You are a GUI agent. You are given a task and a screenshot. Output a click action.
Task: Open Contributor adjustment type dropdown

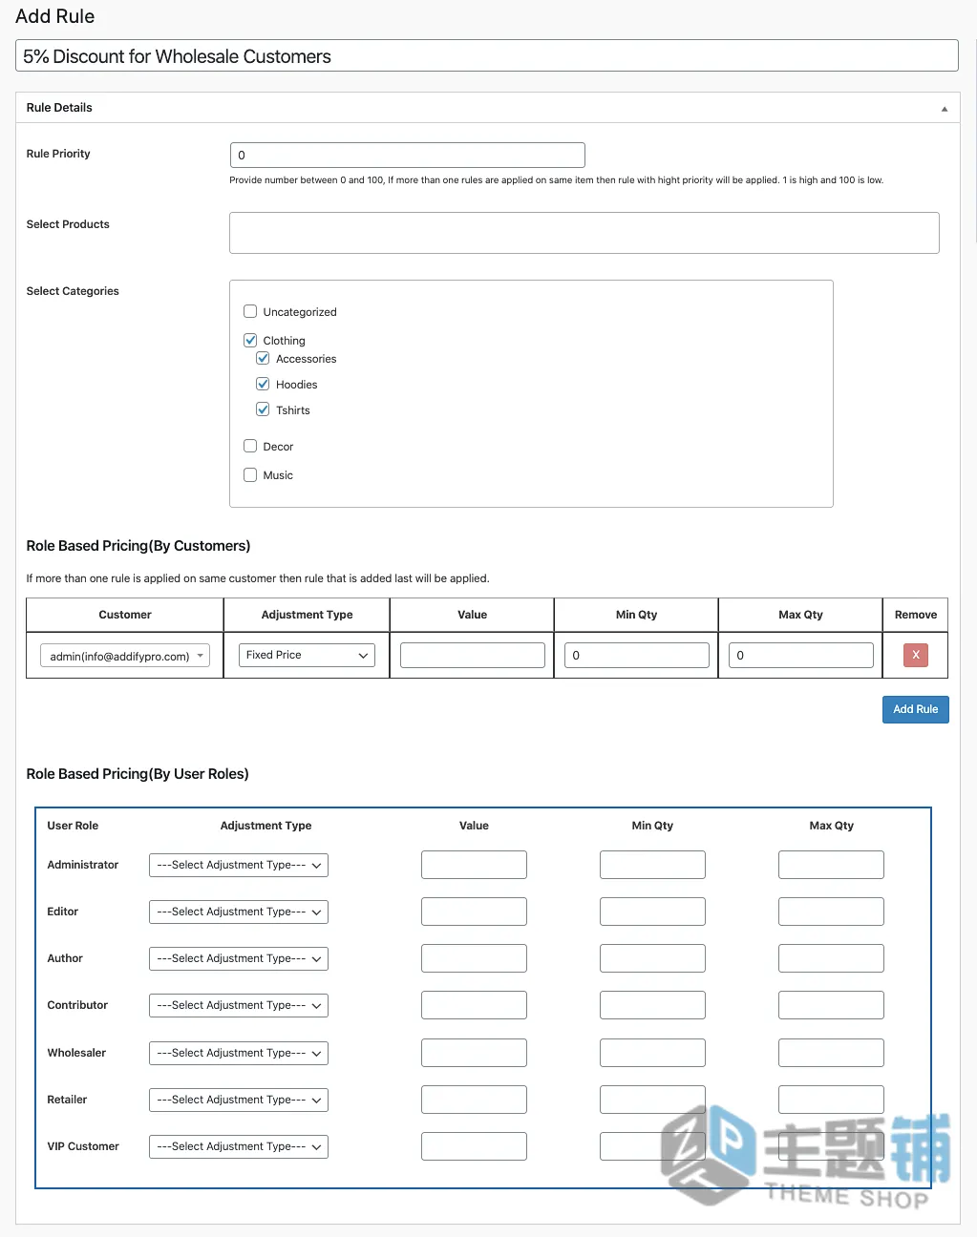click(x=239, y=1005)
